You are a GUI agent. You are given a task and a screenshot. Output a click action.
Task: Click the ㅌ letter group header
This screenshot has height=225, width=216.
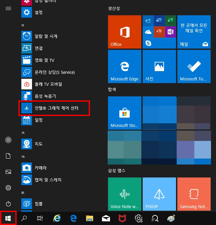tap(23, 193)
